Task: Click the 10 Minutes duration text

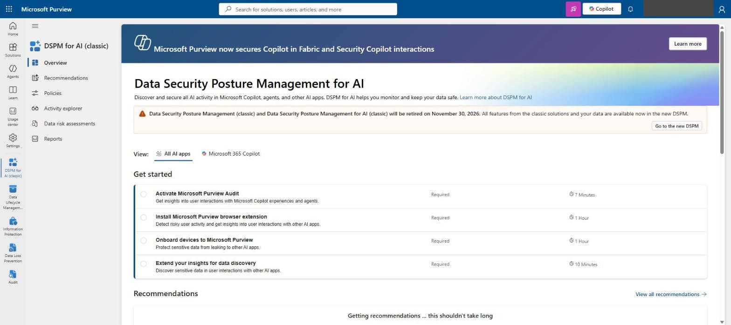Action: [586, 264]
